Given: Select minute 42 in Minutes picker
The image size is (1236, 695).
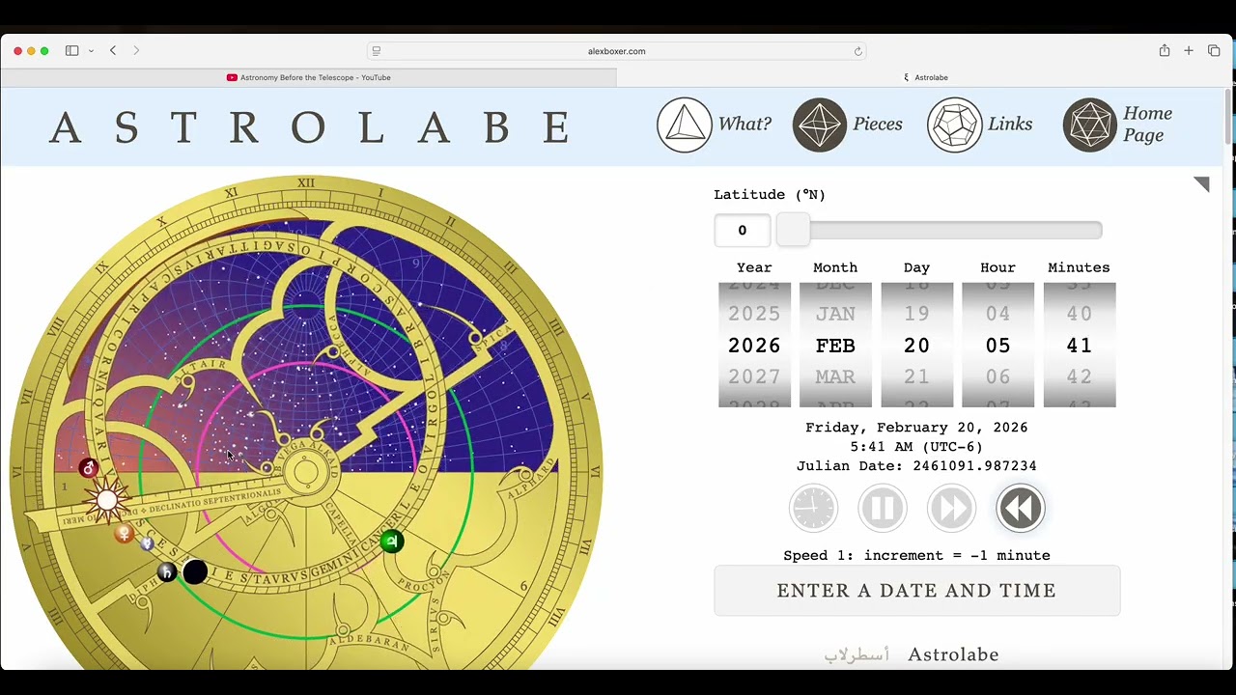Looking at the screenshot, I should click(x=1079, y=376).
